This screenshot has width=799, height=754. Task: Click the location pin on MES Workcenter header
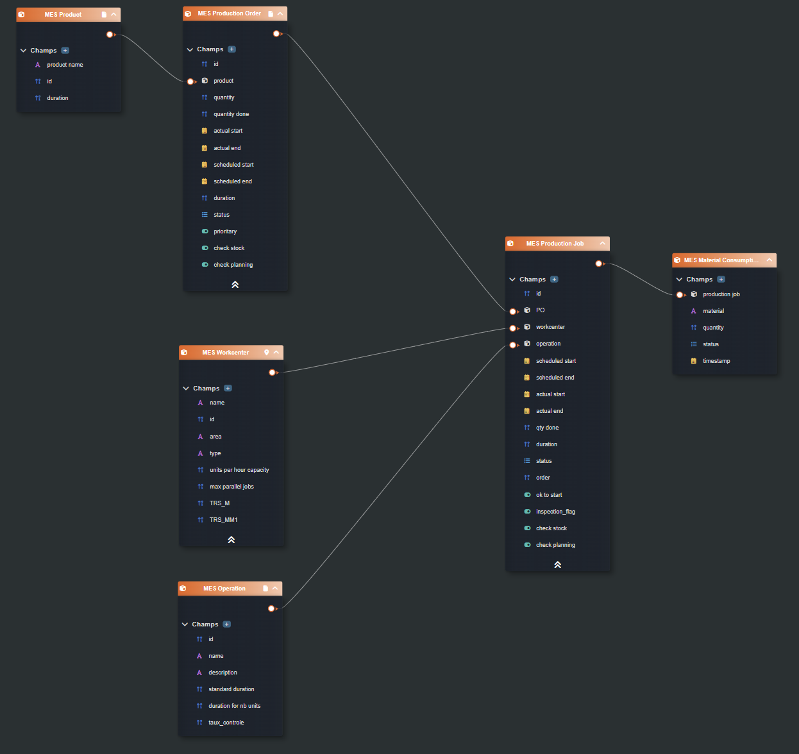[x=267, y=353]
